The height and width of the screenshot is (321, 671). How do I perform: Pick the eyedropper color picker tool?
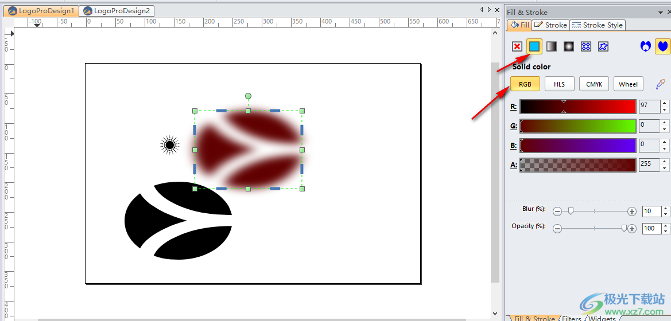tap(661, 84)
